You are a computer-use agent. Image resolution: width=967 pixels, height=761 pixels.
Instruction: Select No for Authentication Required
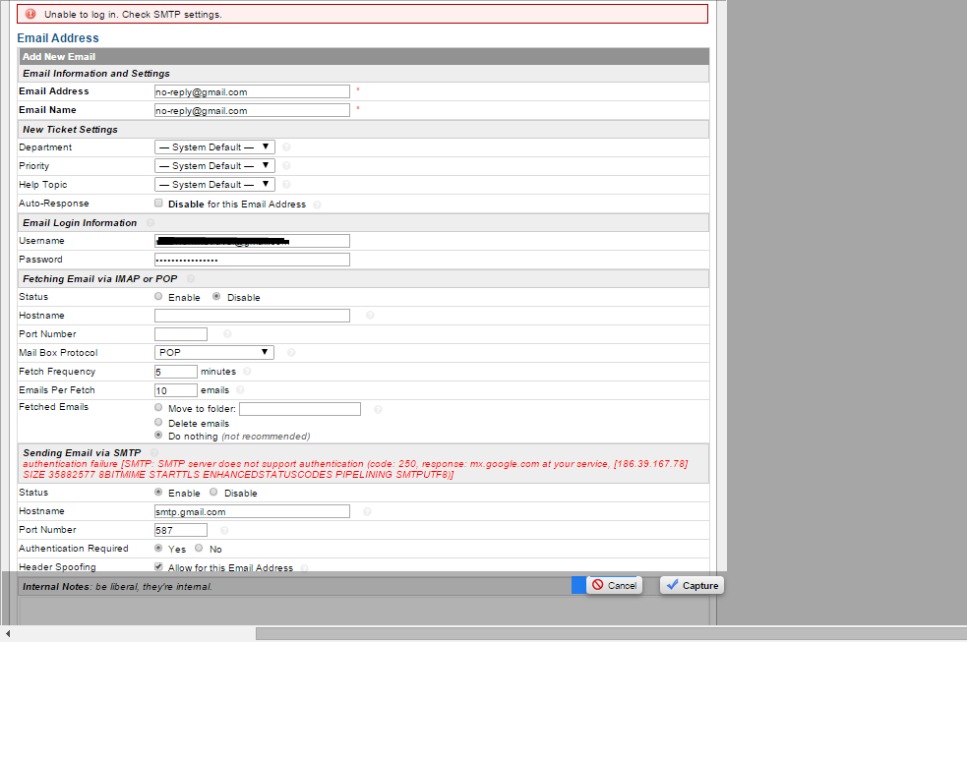point(200,549)
